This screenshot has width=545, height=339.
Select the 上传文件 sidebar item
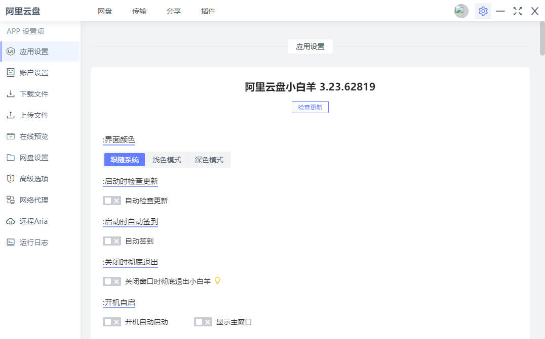coord(33,115)
